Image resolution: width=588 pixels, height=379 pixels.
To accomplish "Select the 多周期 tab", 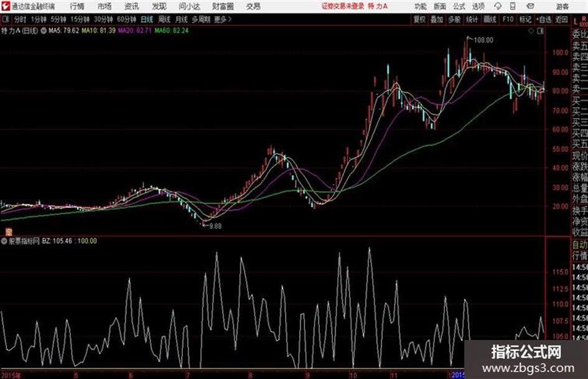I will pyautogui.click(x=201, y=19).
